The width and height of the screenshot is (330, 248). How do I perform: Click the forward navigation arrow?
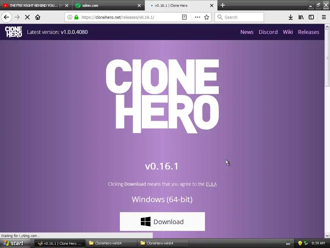[17, 17]
